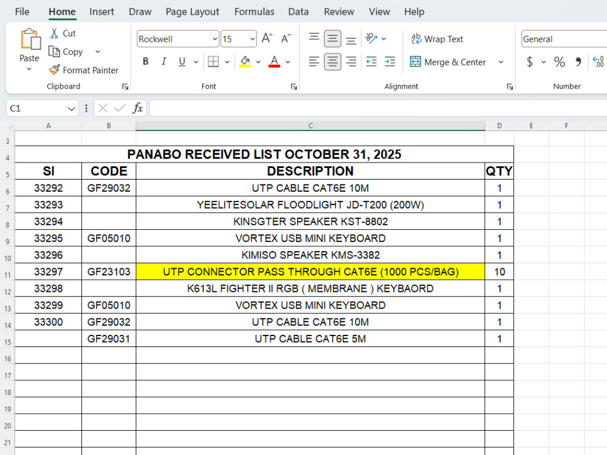607x455 pixels.
Task: Switch to the Insert tab
Action: tap(101, 12)
